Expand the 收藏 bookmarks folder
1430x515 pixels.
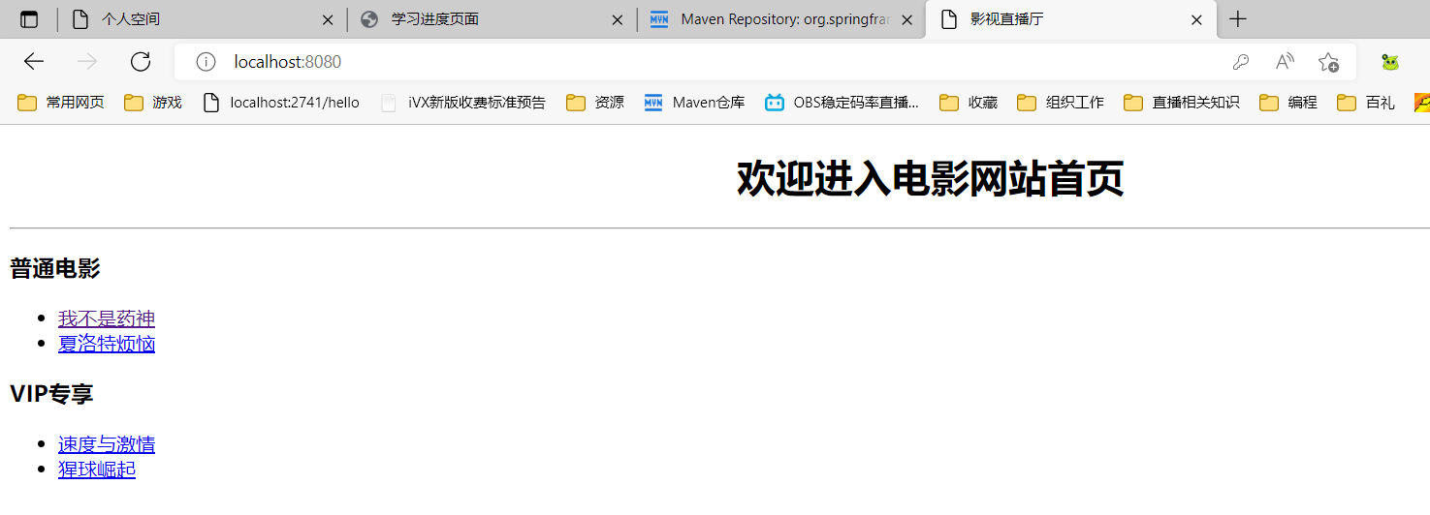coord(969,103)
